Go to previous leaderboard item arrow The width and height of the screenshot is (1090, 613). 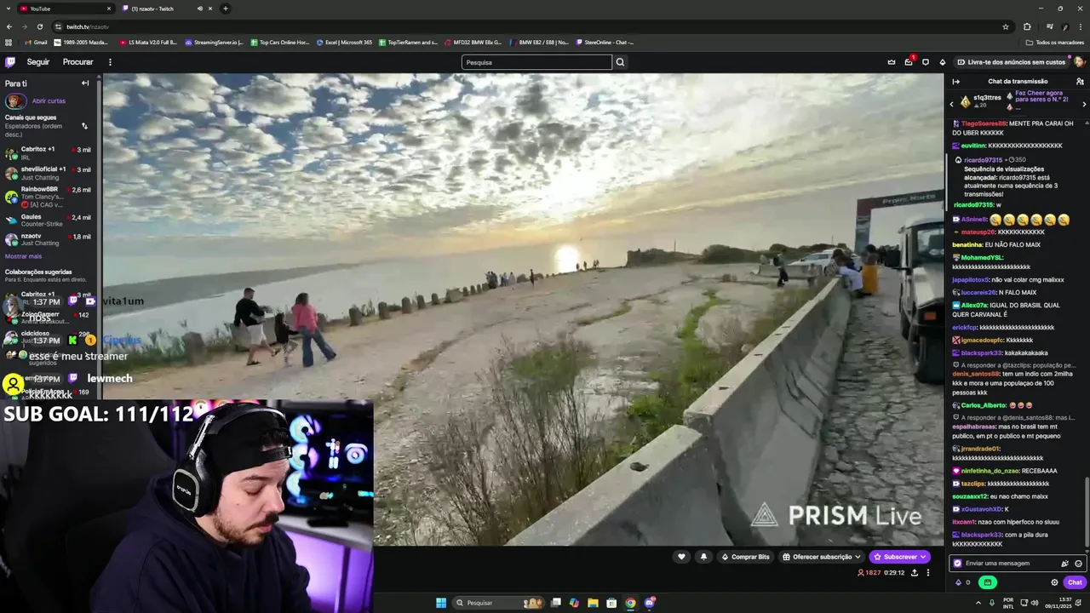point(952,104)
